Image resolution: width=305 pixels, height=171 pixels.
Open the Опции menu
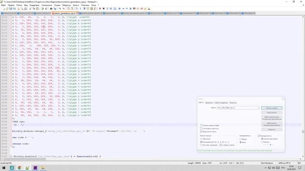pos(57,5)
